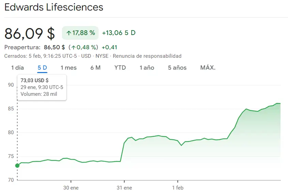Viewport: 288px width, 196px height.
Task: Click the 17,88 % change badge
Action: (80, 33)
